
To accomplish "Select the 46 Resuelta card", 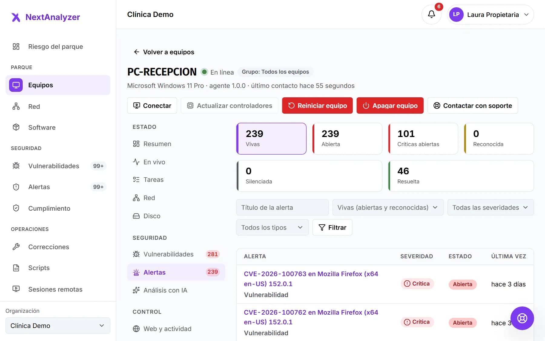I will [461, 176].
